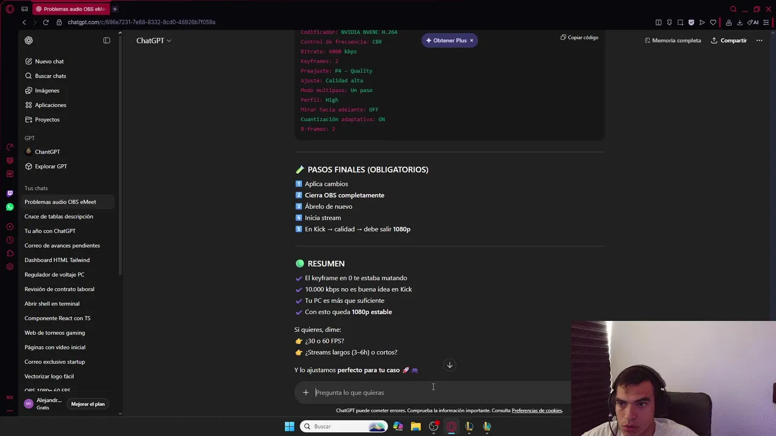
Task: Click the plus attachment icon in prompt box
Action: (306, 392)
